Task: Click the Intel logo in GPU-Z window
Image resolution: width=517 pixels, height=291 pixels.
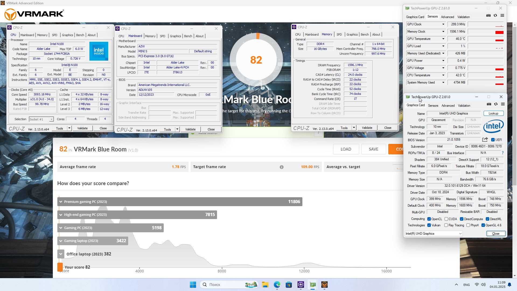Action: click(493, 126)
